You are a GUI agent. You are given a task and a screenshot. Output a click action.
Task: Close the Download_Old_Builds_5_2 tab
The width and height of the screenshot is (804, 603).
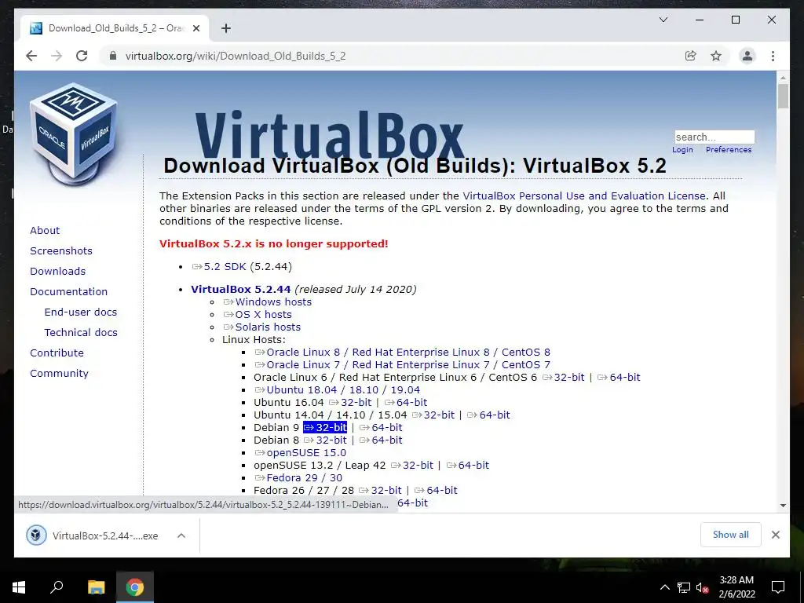pyautogui.click(x=196, y=28)
